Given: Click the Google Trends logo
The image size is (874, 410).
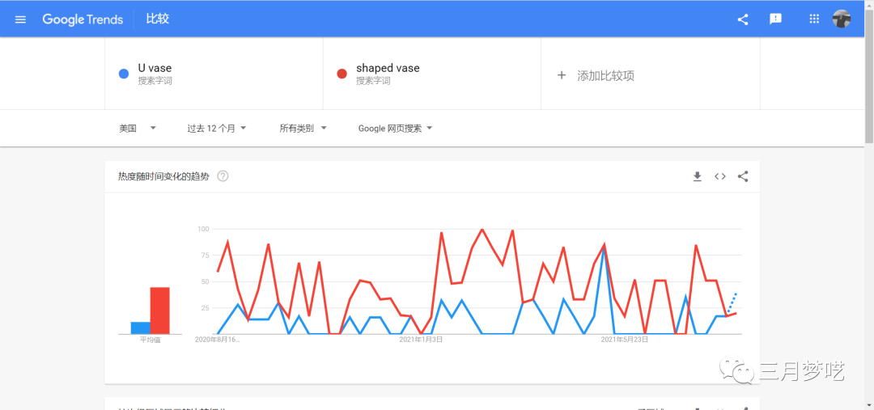Looking at the screenshot, I should point(83,19).
